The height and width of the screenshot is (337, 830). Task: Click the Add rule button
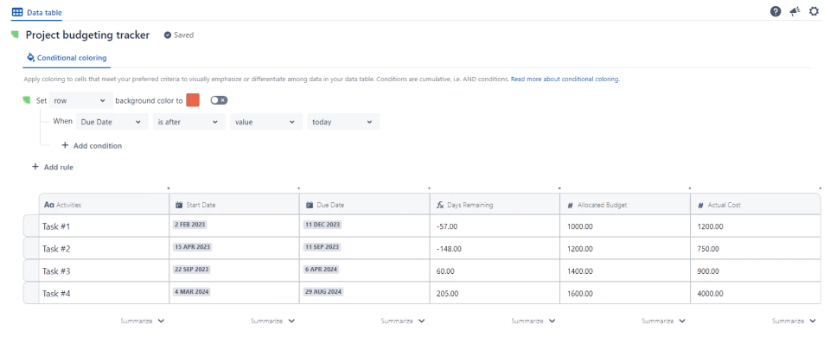(53, 167)
